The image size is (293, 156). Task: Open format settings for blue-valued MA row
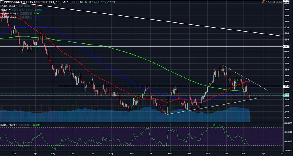(x=24, y=17)
